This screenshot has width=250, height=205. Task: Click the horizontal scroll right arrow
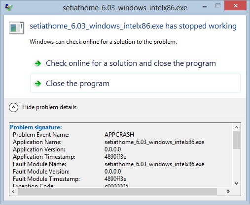[x=228, y=191]
